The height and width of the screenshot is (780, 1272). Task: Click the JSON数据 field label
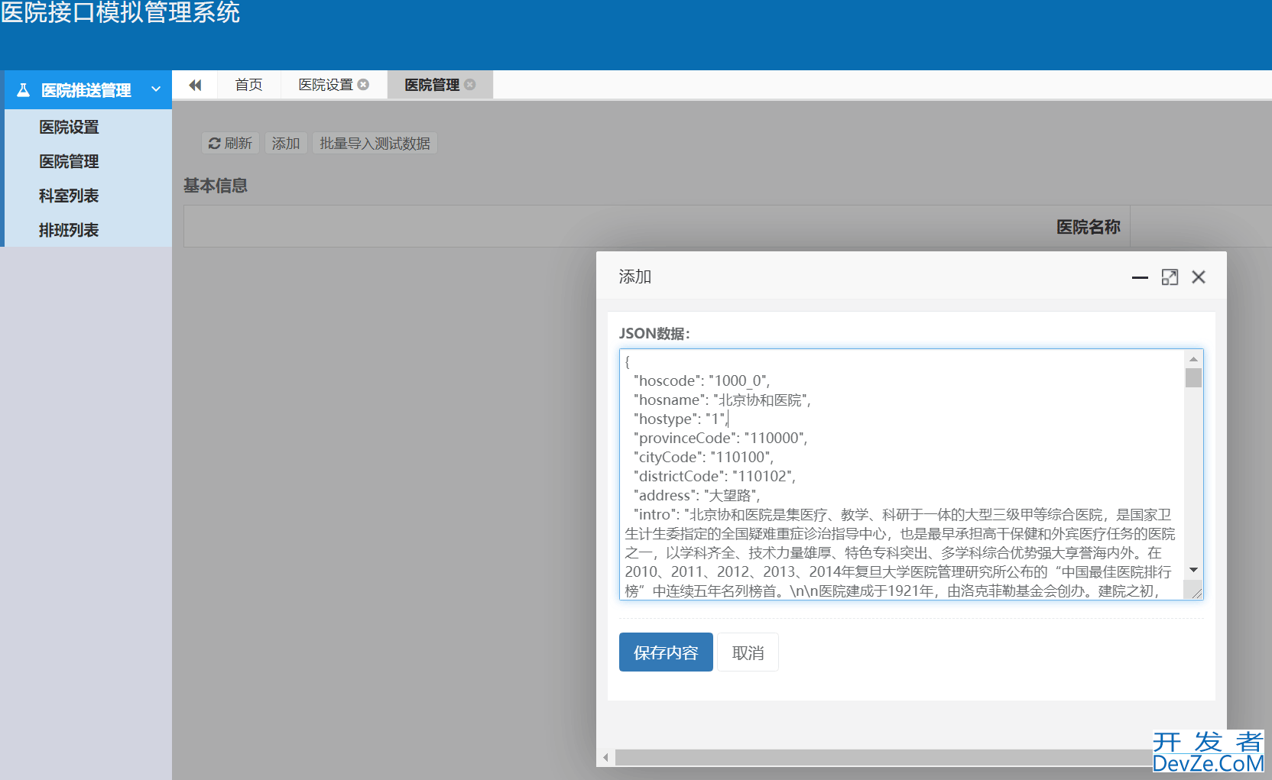click(x=654, y=333)
